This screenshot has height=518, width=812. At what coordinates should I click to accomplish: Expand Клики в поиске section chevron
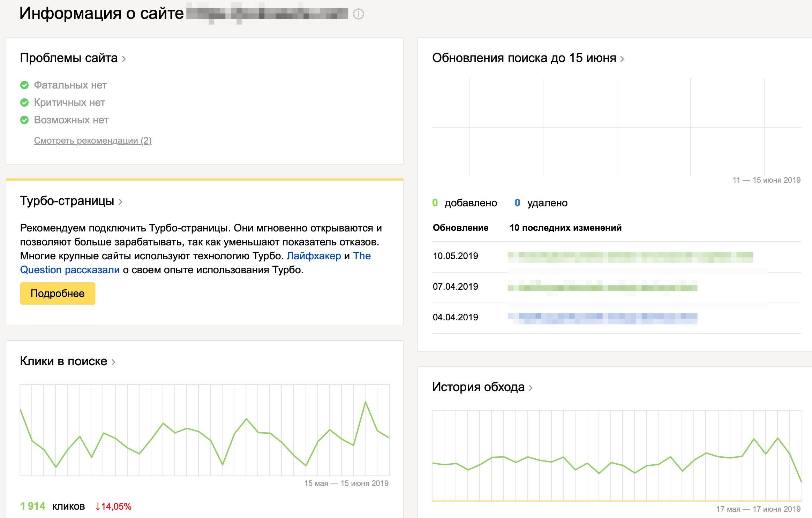(x=113, y=362)
